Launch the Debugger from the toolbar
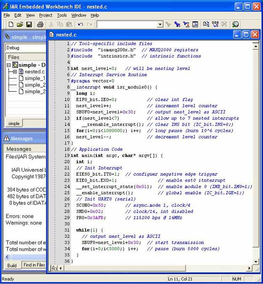263x284 pixels. [235, 24]
